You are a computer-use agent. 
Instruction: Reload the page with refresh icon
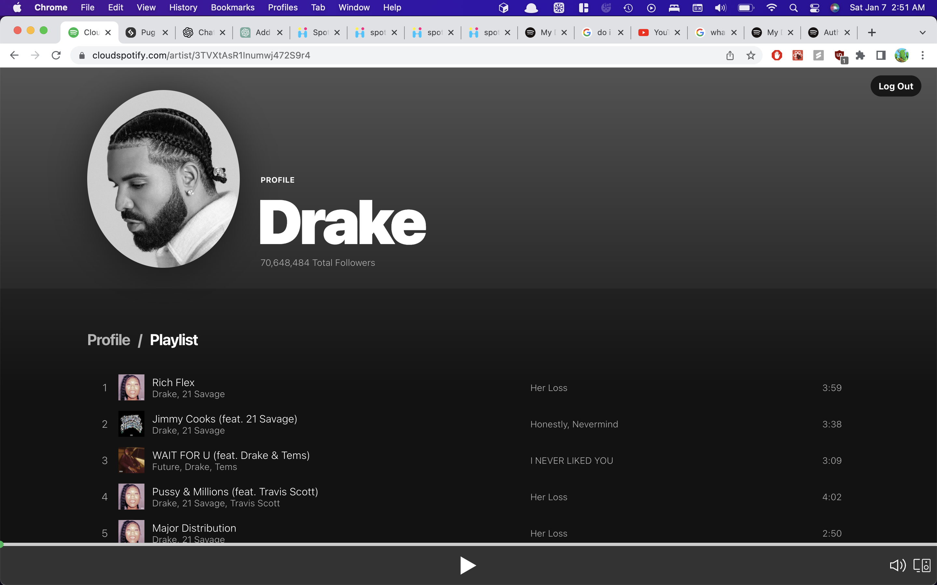[x=56, y=55]
